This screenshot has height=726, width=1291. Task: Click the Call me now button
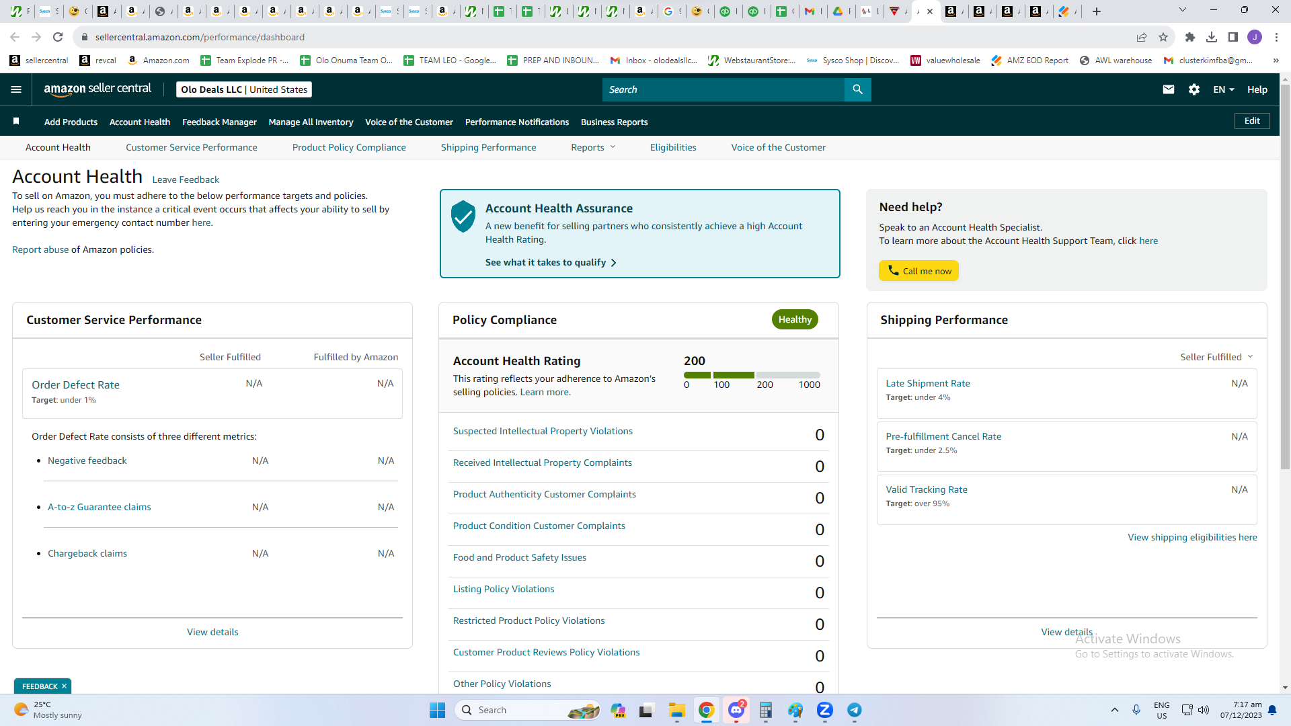918,271
